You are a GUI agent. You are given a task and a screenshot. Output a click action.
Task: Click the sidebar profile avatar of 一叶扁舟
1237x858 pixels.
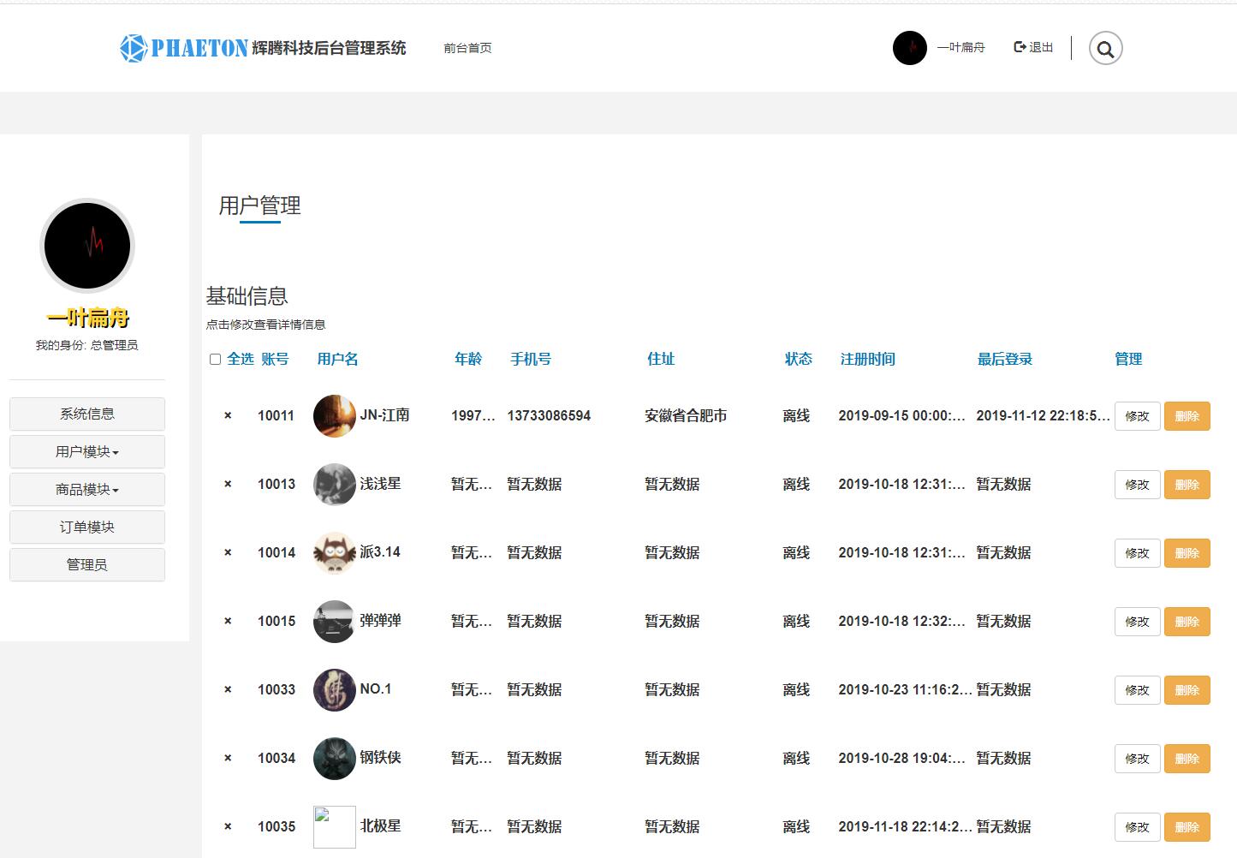pos(86,245)
